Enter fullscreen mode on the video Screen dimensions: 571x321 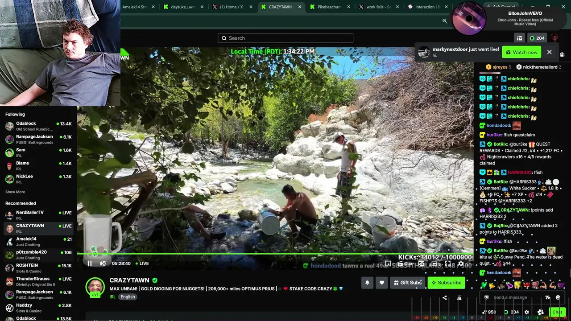click(447, 264)
